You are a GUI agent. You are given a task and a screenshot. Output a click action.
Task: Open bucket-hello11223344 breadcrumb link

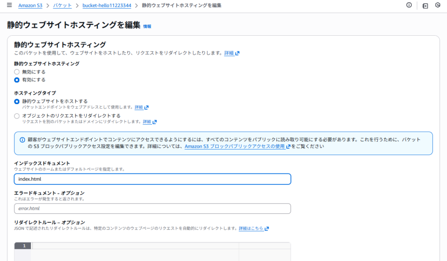(x=107, y=6)
